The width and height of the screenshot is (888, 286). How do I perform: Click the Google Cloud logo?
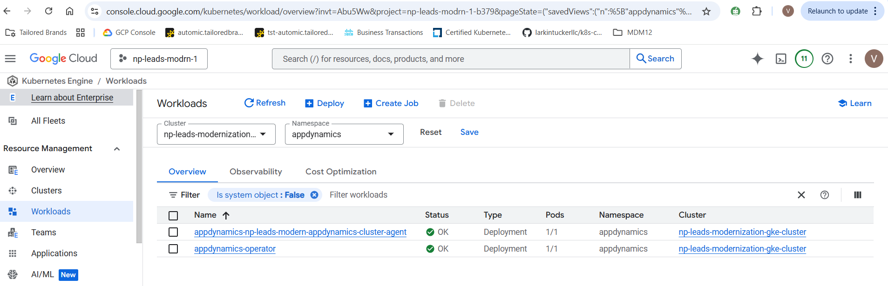[x=63, y=59]
